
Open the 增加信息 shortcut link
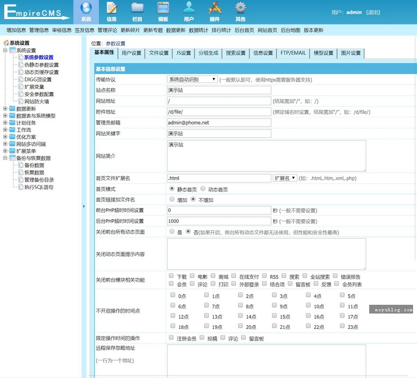click(16, 30)
